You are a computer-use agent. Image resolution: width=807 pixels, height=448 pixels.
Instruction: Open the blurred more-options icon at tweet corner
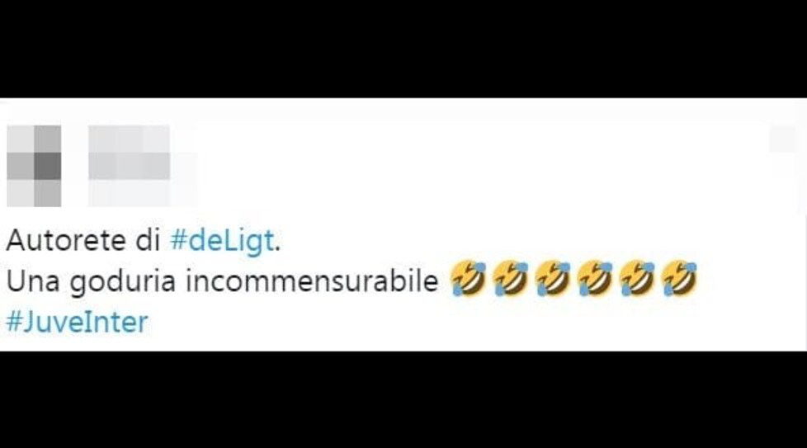(x=783, y=139)
